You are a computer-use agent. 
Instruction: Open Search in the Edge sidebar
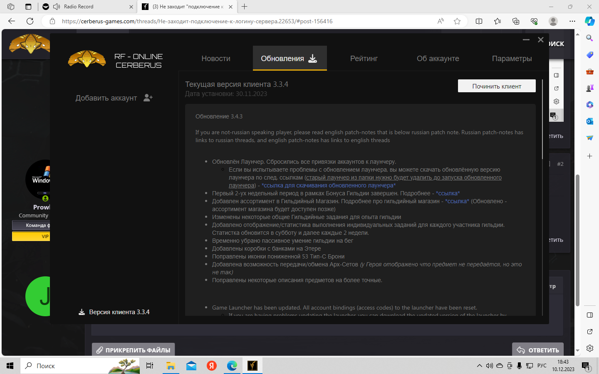tap(590, 38)
